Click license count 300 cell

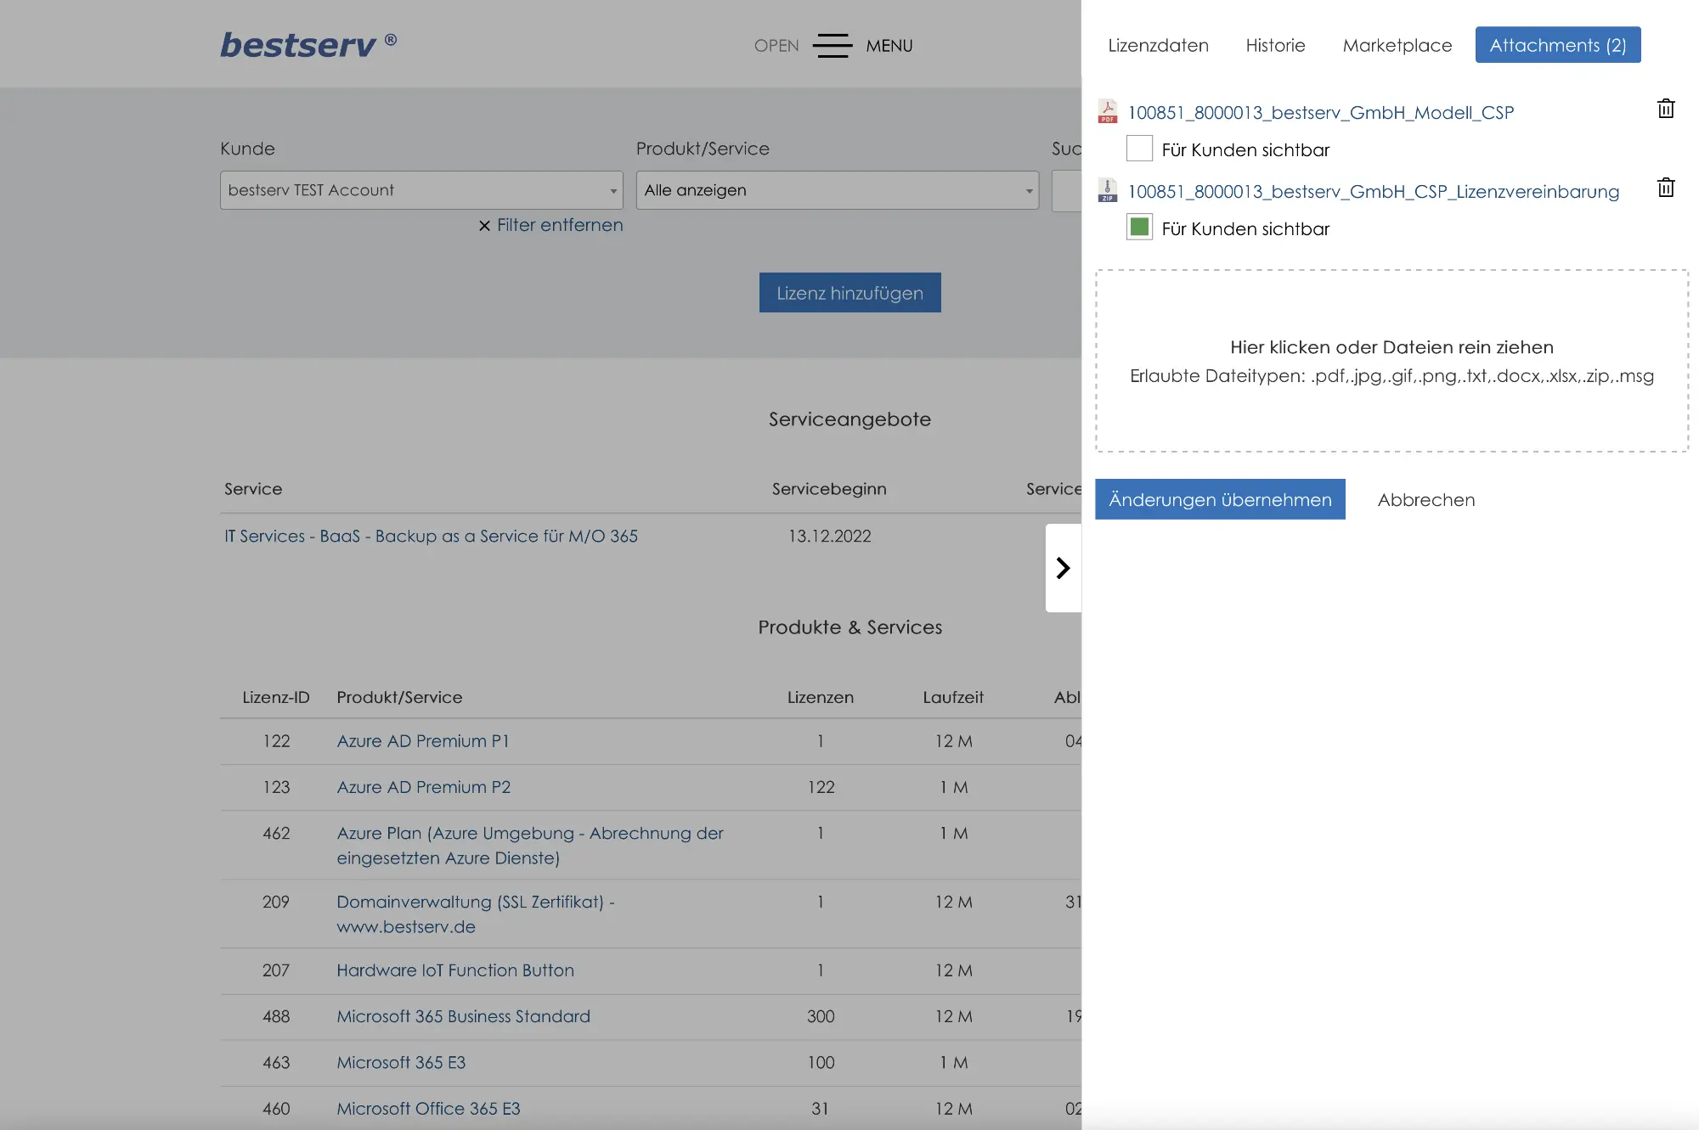click(x=821, y=1016)
